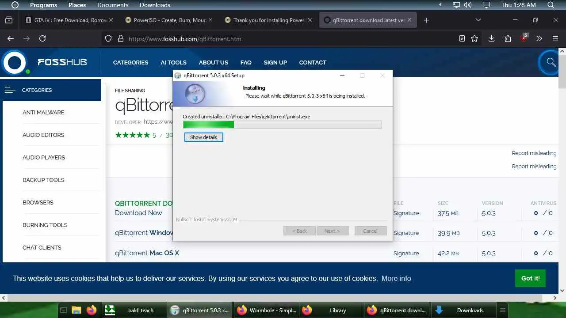
Task: Click the notifications tray icon
Action: pos(486,5)
